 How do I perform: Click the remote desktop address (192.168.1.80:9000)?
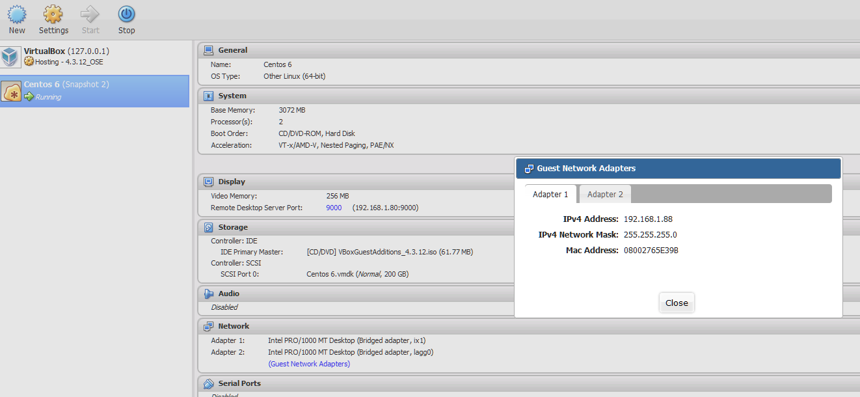(x=385, y=208)
